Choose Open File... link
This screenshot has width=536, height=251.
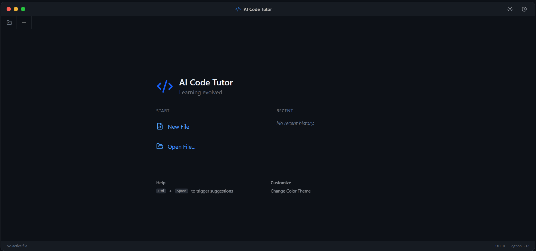coord(181,147)
